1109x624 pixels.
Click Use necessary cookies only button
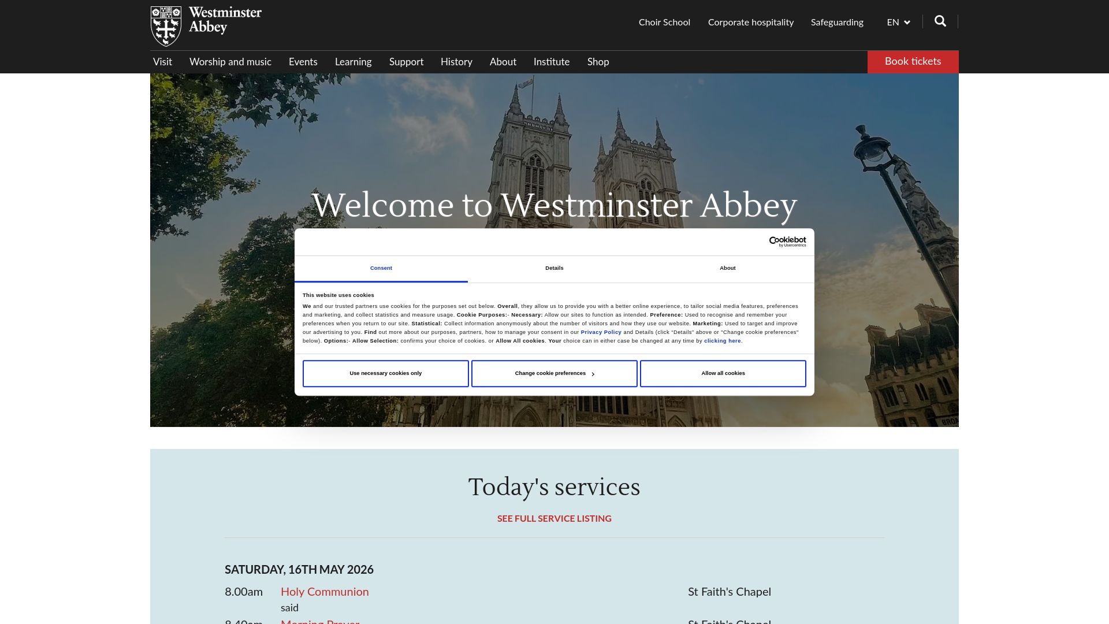[386, 374]
